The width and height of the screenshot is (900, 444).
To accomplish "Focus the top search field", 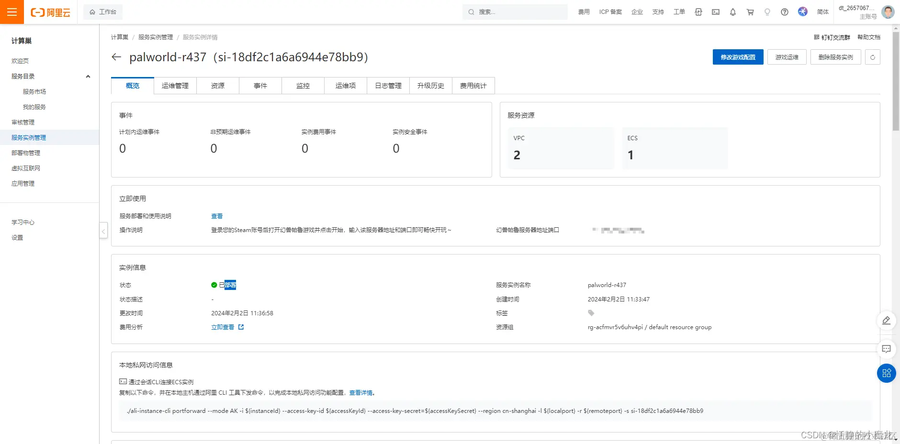I will coord(515,12).
